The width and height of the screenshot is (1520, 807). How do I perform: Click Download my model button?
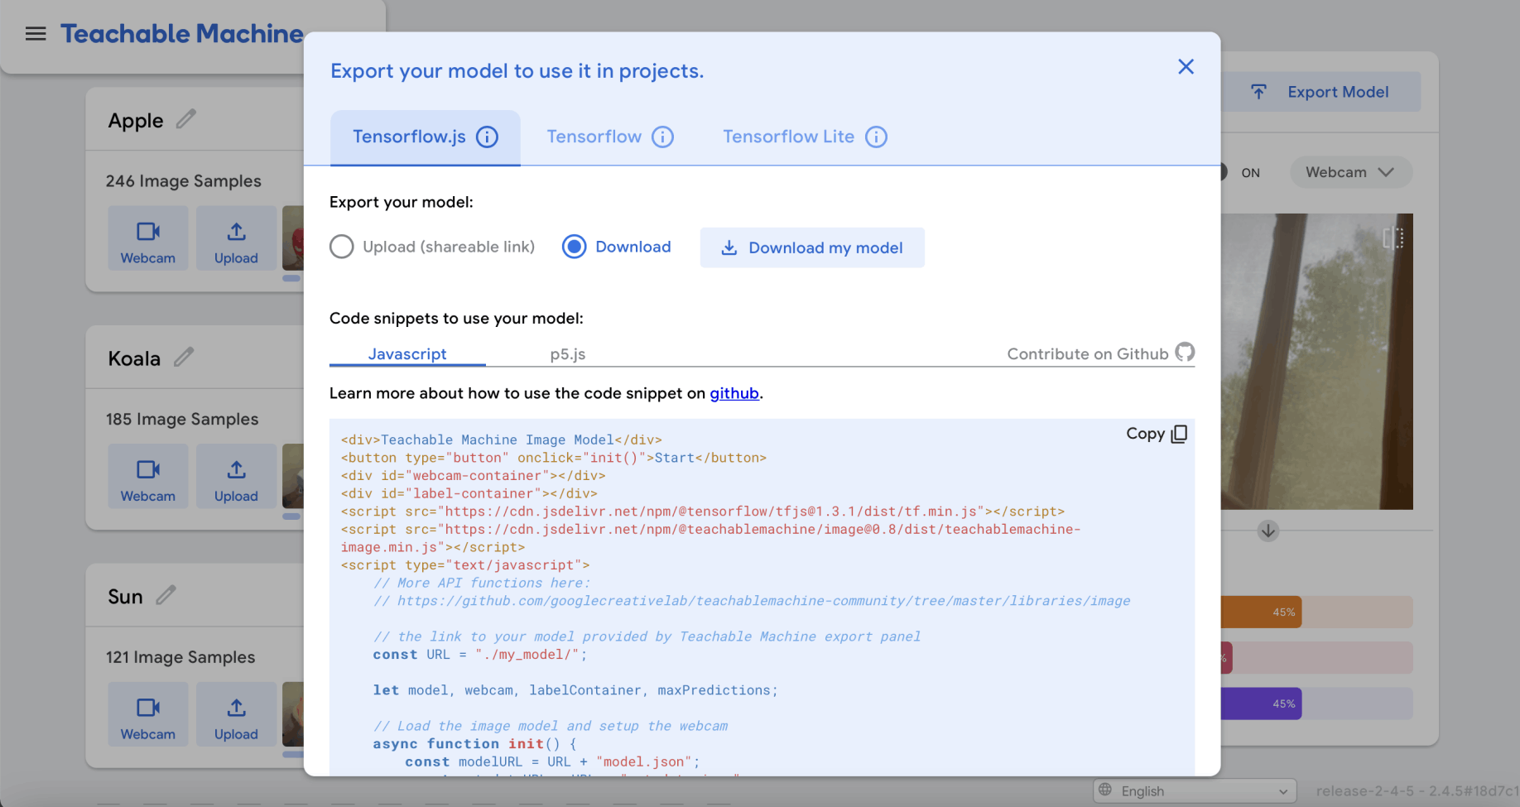pyautogui.click(x=812, y=247)
